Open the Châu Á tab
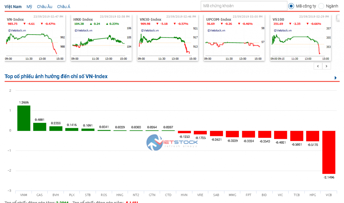Viewport: 344px width, 203px height. [63, 7]
